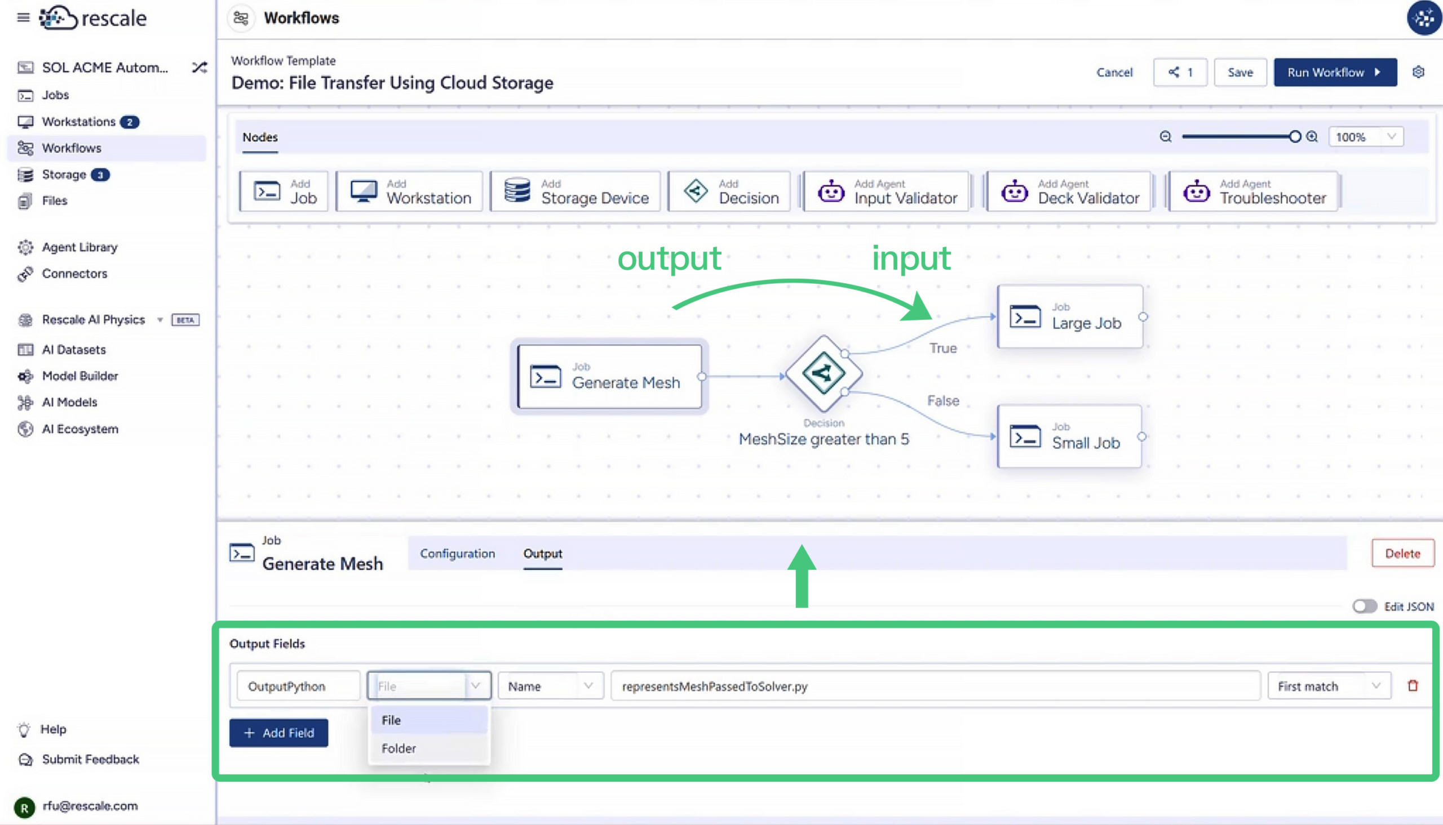Select the Generate Mesh job node

[x=610, y=377]
